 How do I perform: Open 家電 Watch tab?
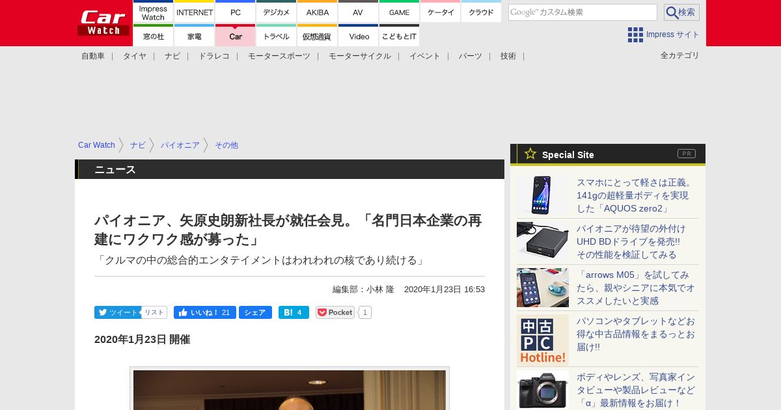[195, 36]
